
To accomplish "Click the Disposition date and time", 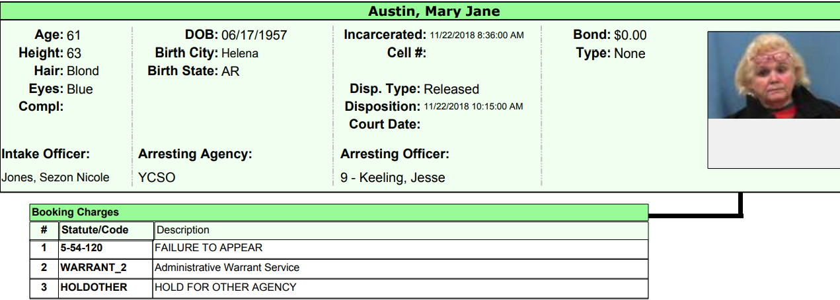I will click(x=473, y=106).
